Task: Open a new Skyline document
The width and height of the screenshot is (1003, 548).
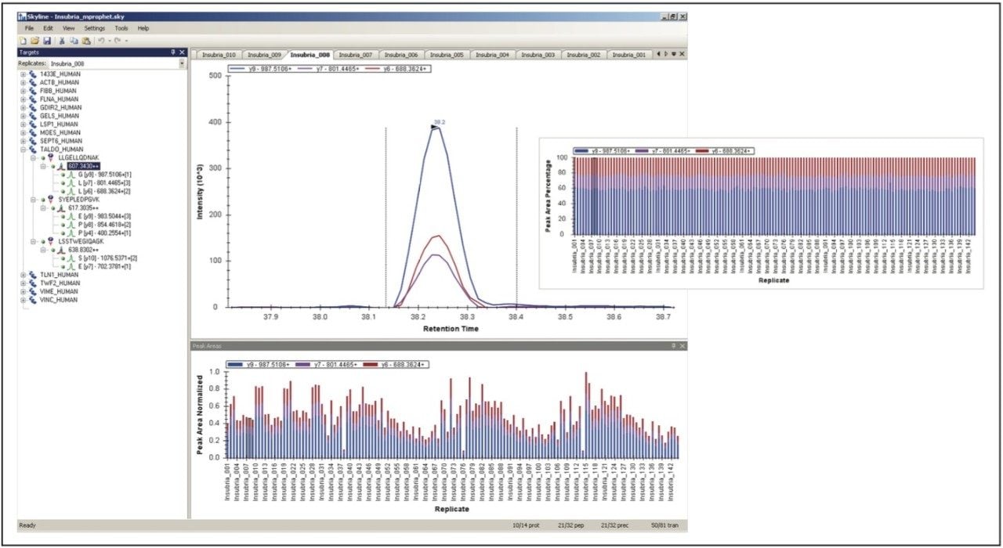Action: pyautogui.click(x=24, y=39)
